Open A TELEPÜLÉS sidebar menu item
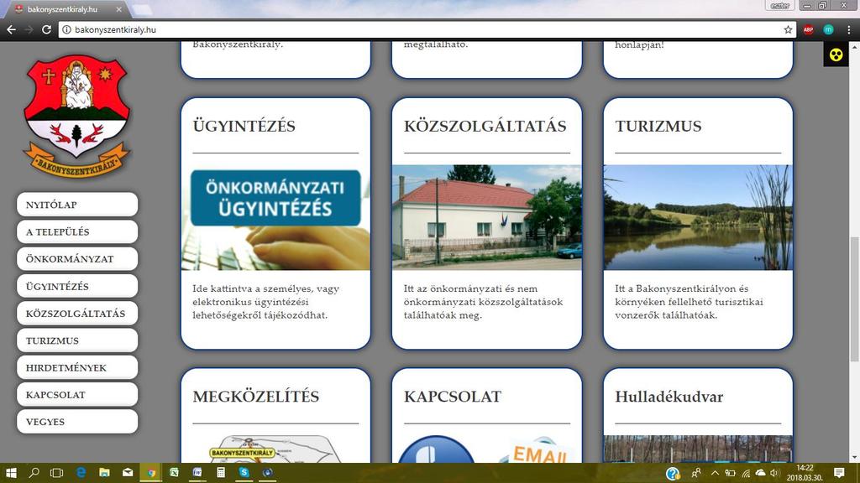 [77, 231]
